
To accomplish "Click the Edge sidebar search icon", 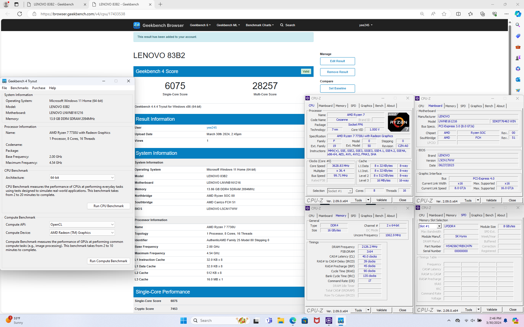I will pyautogui.click(x=518, y=25).
